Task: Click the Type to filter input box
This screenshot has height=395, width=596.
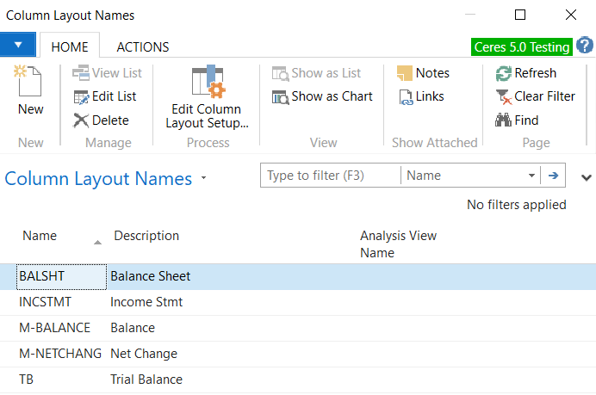Action: coord(330,176)
